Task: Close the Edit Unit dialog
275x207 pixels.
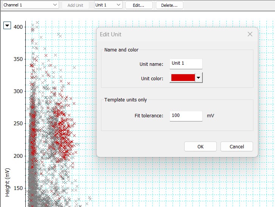Action: tap(250, 34)
